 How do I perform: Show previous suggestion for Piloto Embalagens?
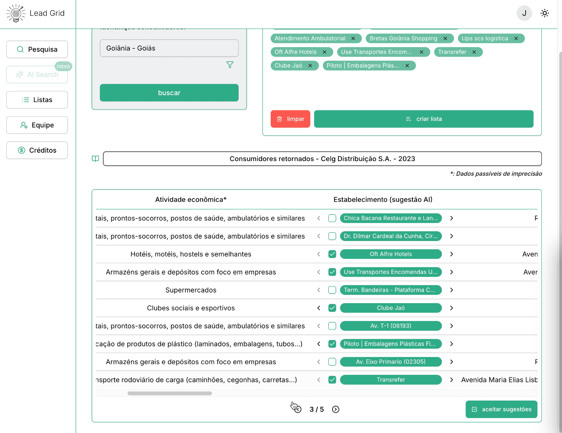coord(319,344)
